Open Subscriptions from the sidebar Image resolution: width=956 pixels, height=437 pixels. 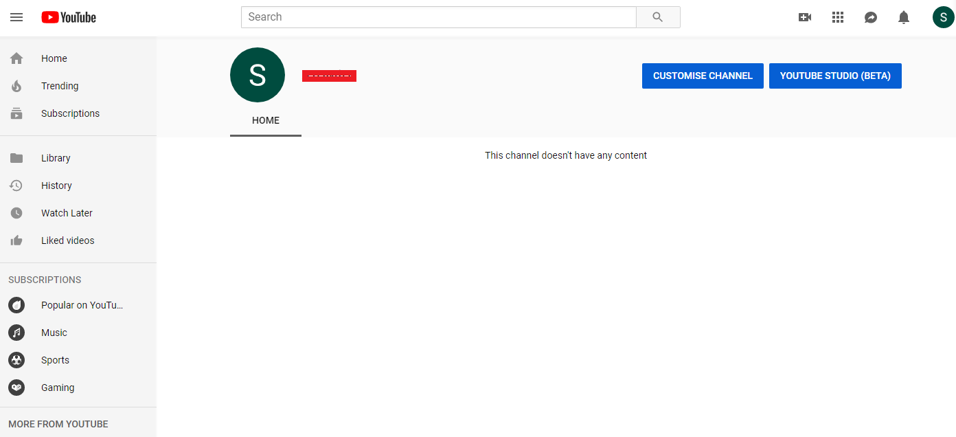click(x=78, y=113)
